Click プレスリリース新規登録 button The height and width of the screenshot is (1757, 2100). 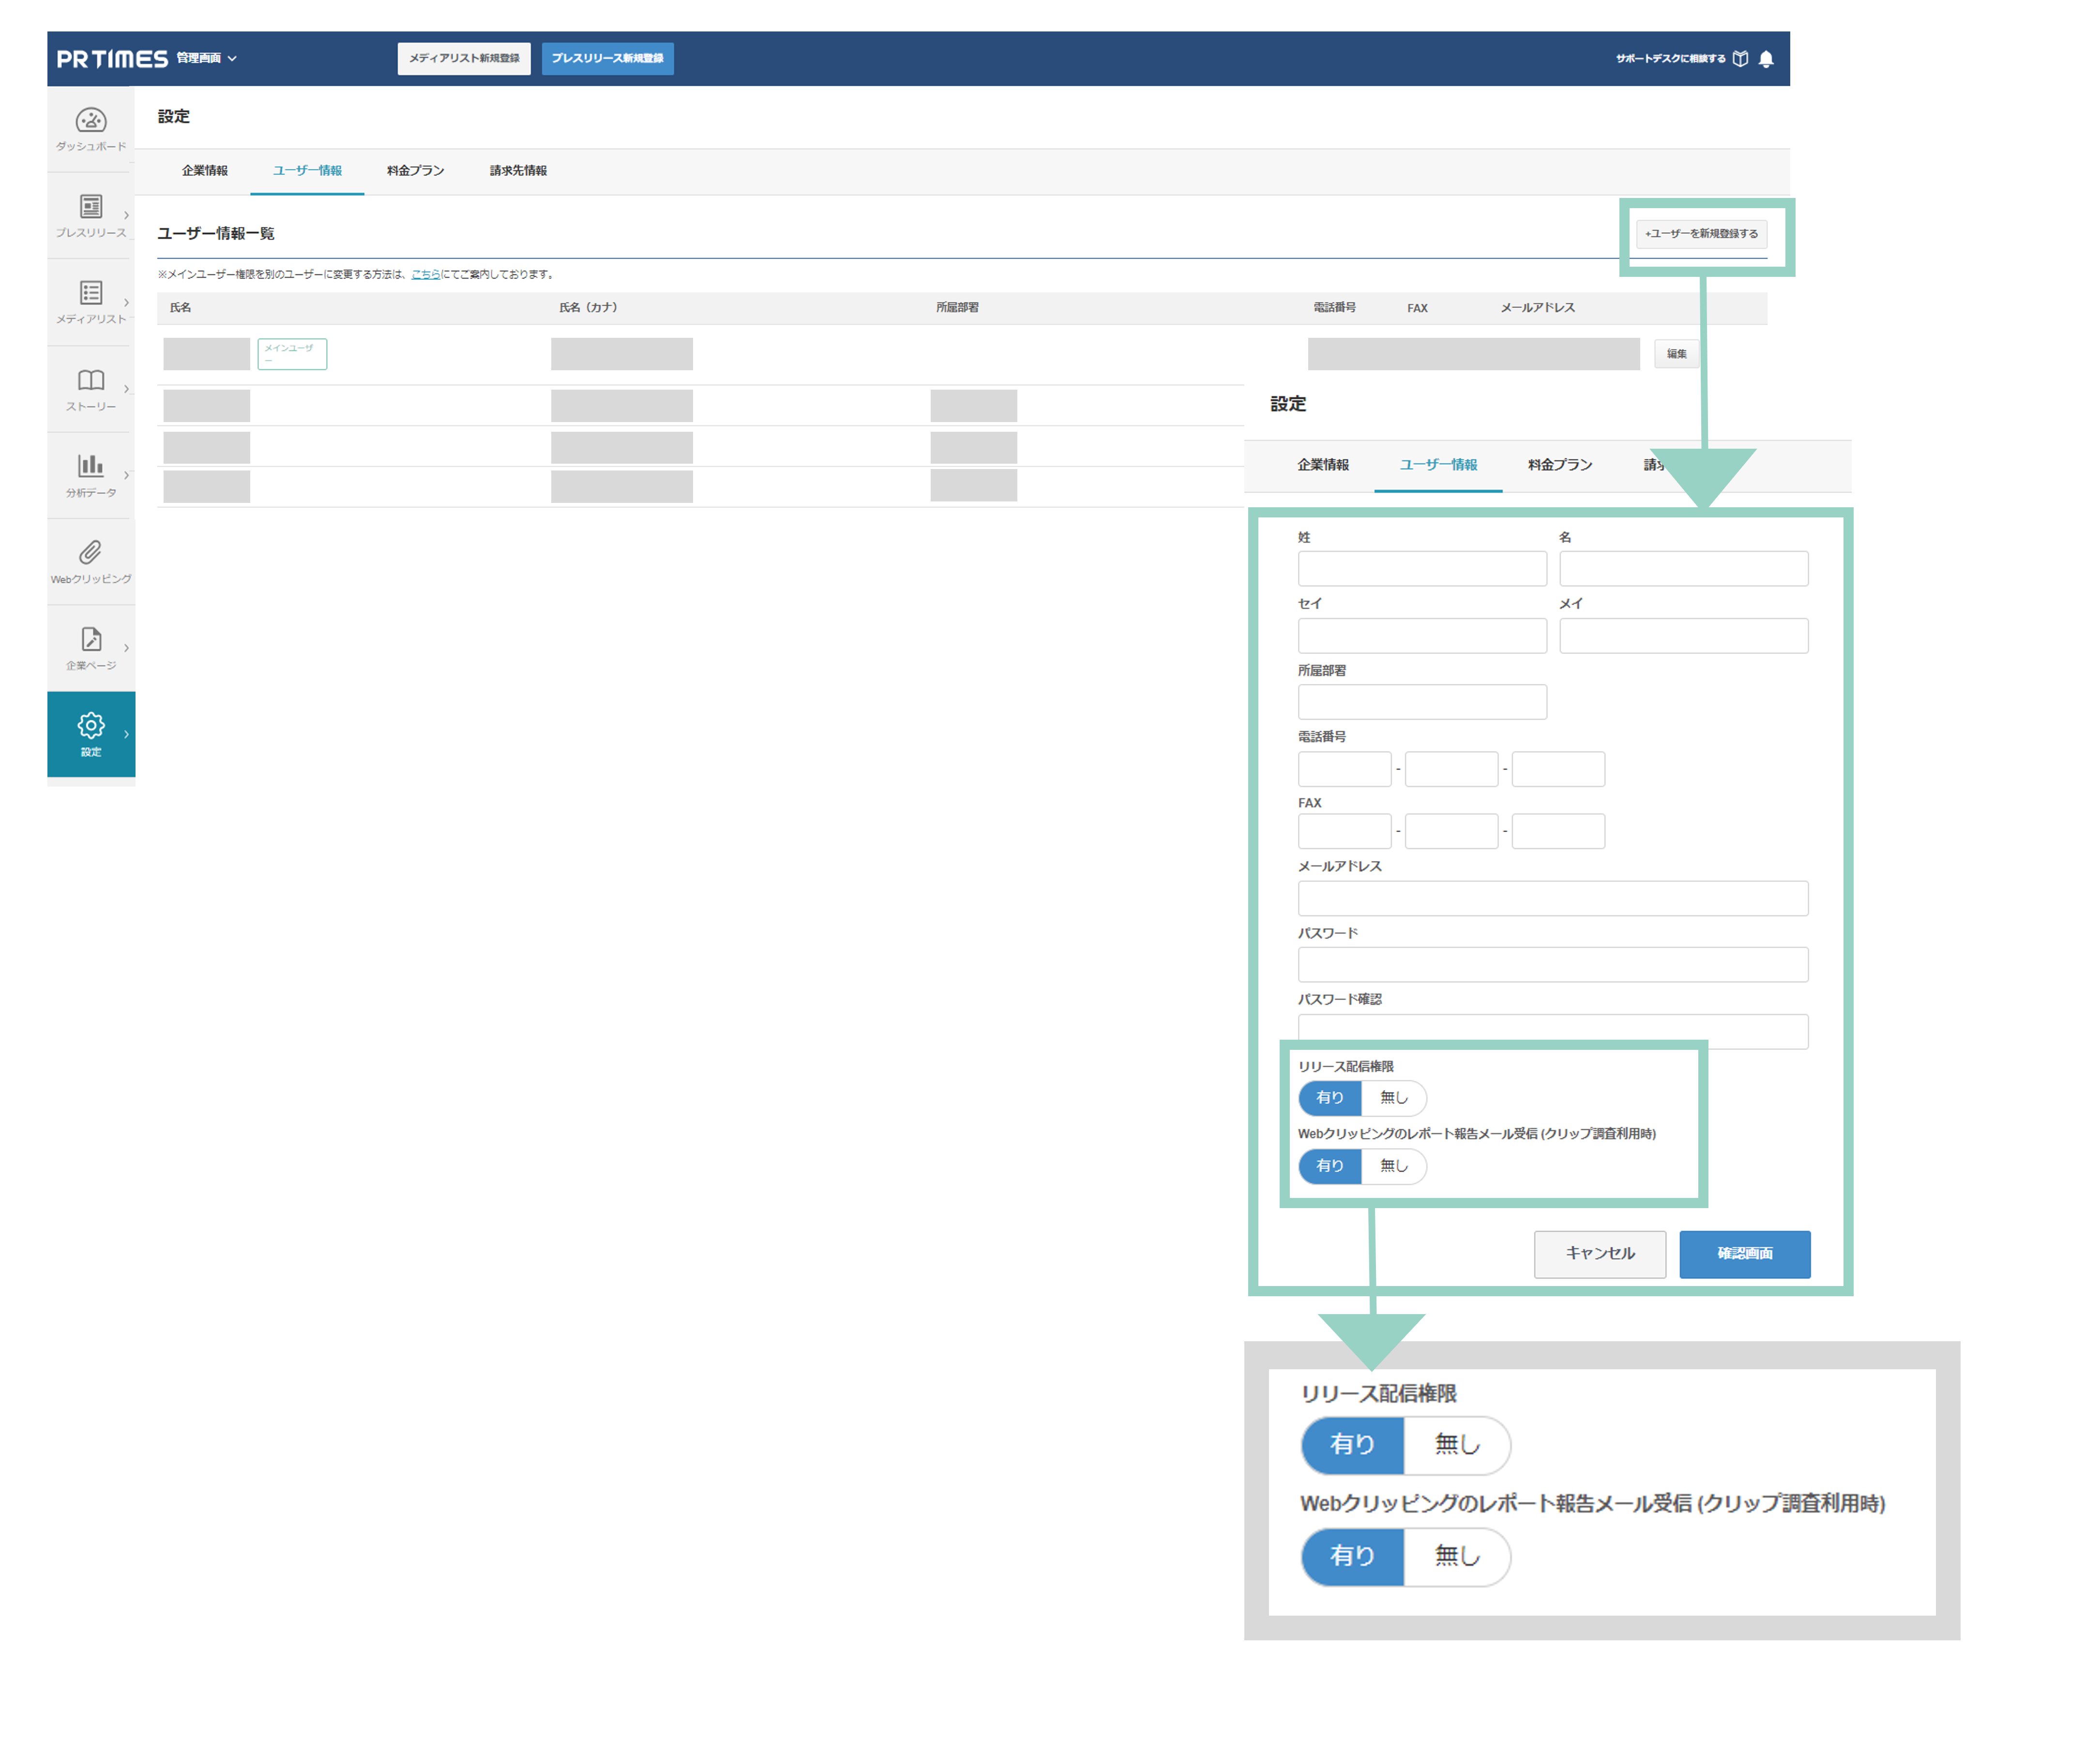click(608, 58)
